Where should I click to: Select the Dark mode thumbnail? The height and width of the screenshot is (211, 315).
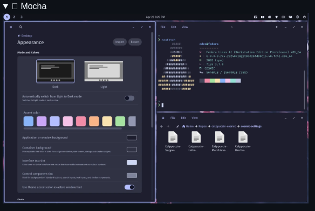(x=56, y=71)
